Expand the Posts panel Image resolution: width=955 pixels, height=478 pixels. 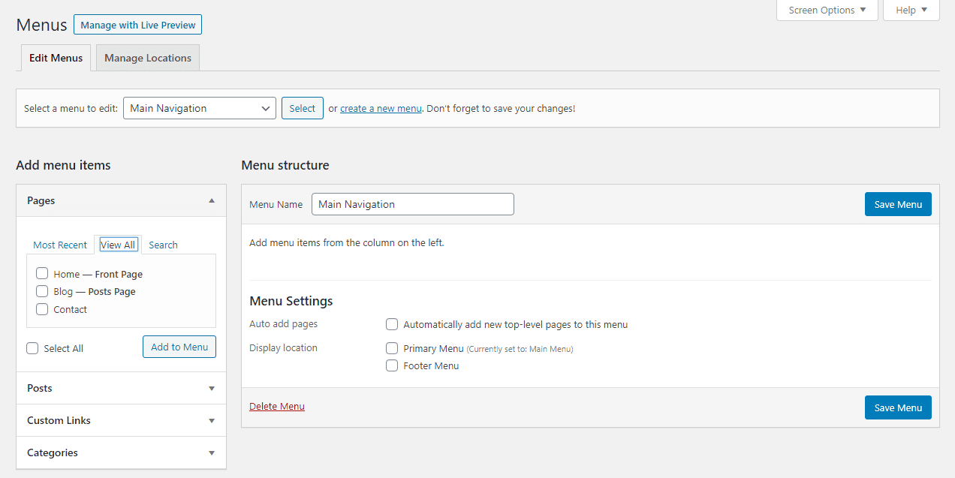point(212,388)
